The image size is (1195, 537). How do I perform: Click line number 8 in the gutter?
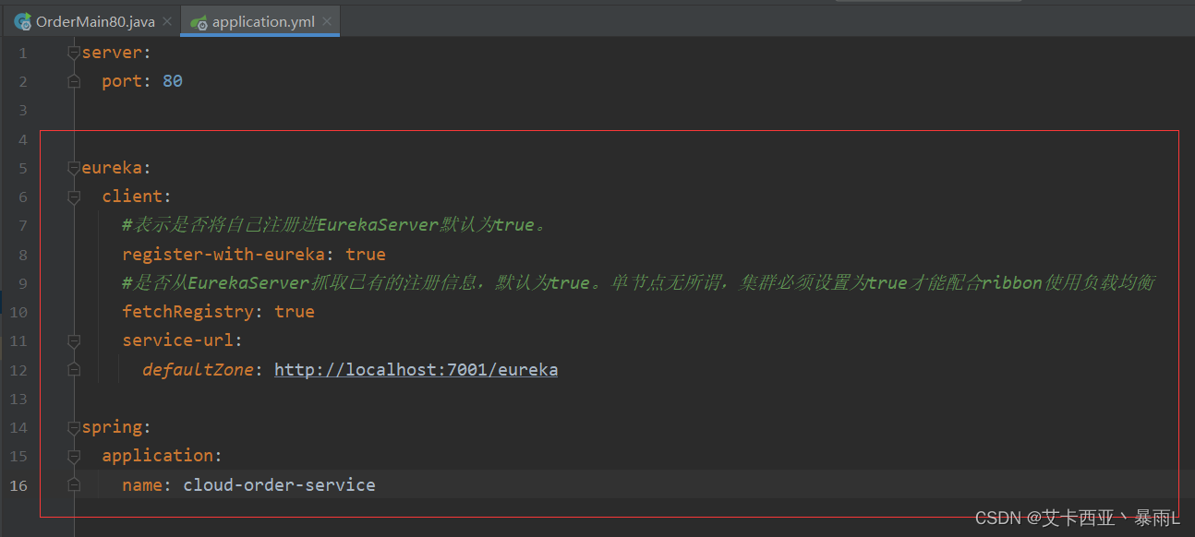(x=22, y=254)
